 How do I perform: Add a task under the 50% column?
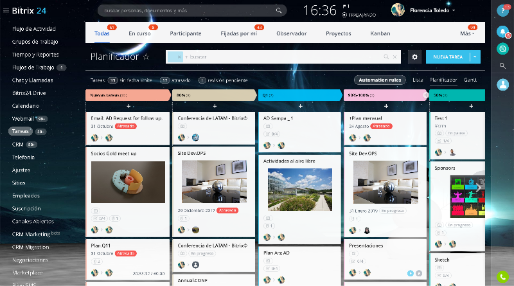tap(471, 106)
